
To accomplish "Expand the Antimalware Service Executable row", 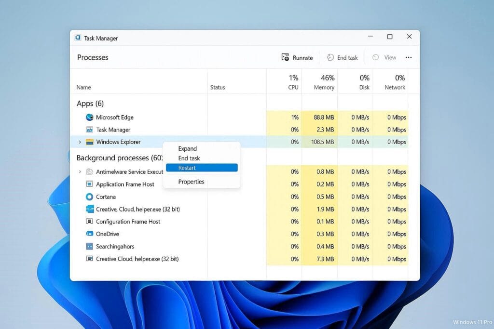I will tap(80, 172).
